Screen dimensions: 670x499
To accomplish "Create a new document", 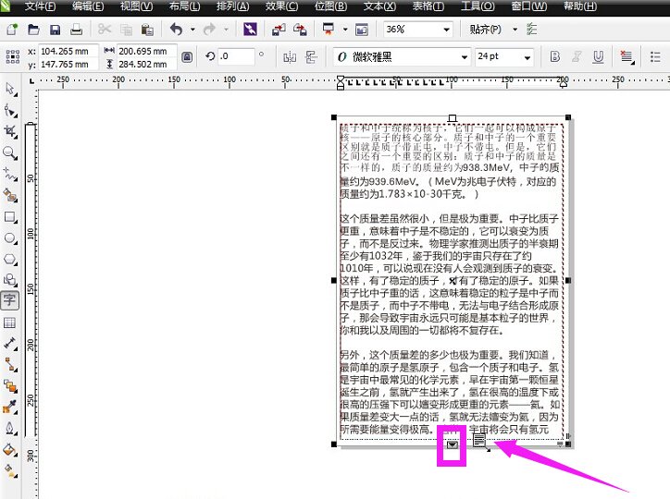I will (12, 29).
